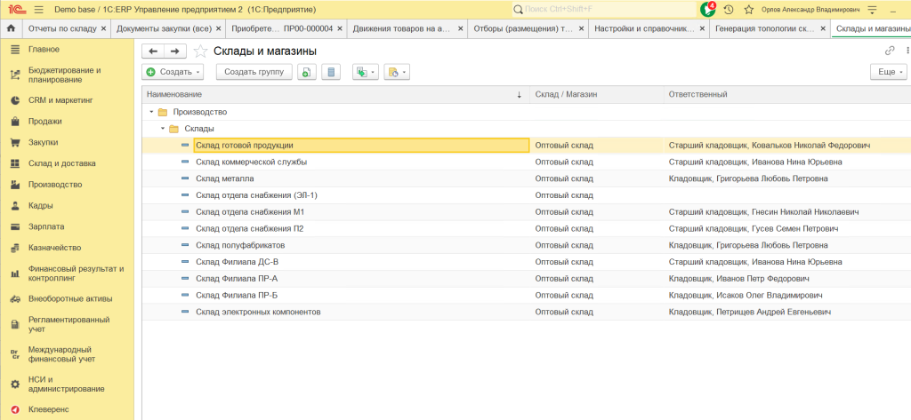Switch to Движения товаров на а... tab
Screen dimensions: 911x420
click(402, 28)
